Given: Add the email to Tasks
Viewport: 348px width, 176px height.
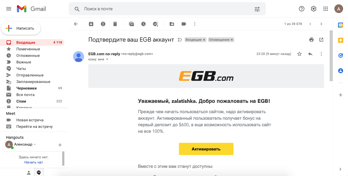Looking at the screenshot, I should pyautogui.click(x=155, y=24).
